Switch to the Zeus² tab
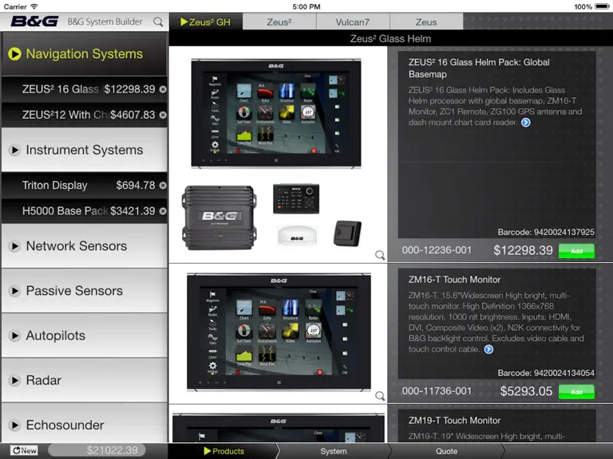613x459 pixels. point(279,22)
